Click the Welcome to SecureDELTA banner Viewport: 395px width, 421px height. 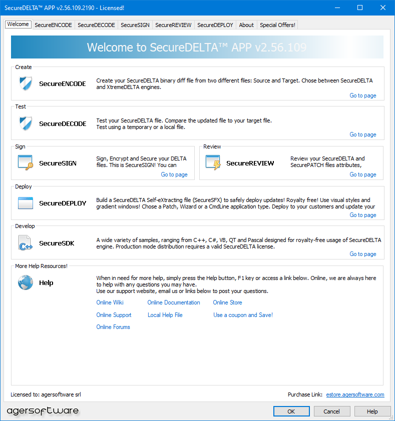197,47
